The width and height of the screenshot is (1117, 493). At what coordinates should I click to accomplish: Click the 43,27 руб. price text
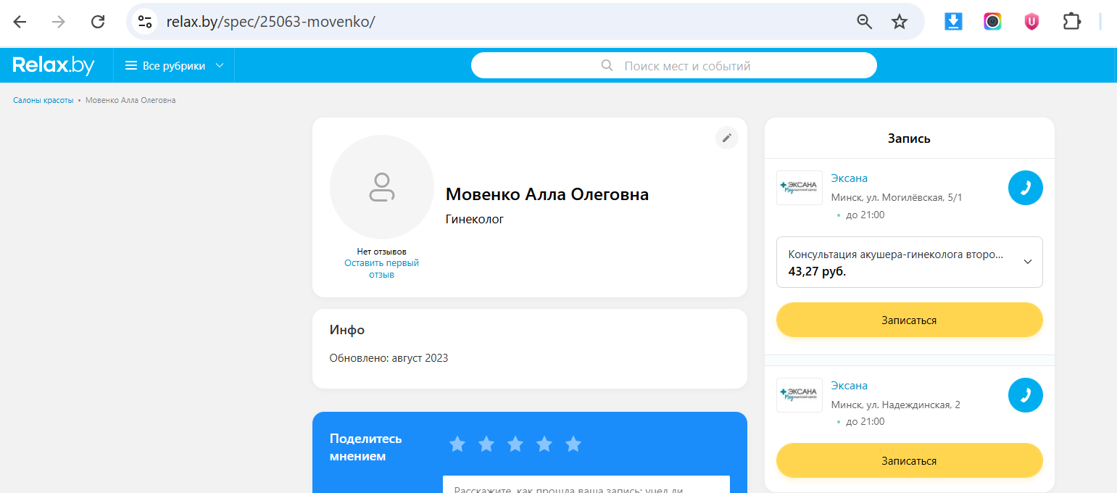tap(817, 272)
